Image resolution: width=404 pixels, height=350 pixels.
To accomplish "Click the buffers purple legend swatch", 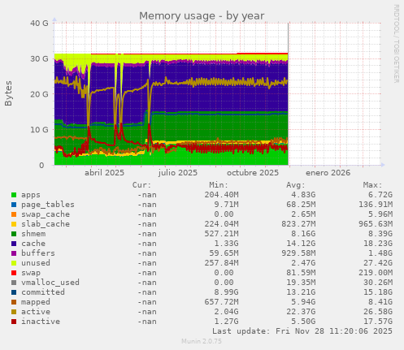I will pyautogui.click(x=14, y=253).
